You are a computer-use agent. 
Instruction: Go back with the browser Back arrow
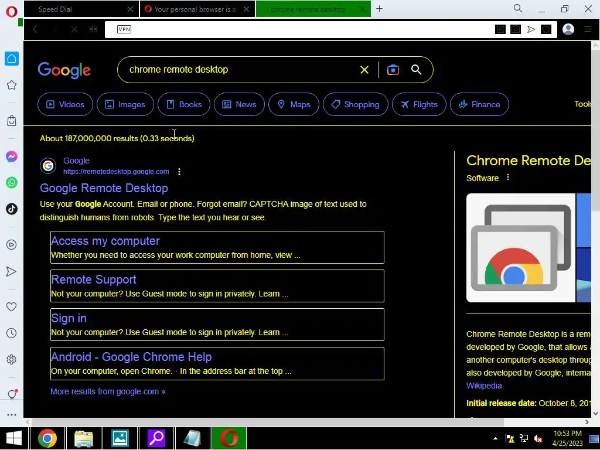coord(35,29)
